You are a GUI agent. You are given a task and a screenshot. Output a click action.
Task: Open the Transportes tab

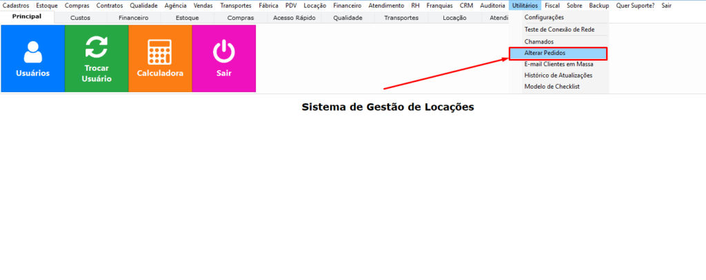pyautogui.click(x=401, y=18)
